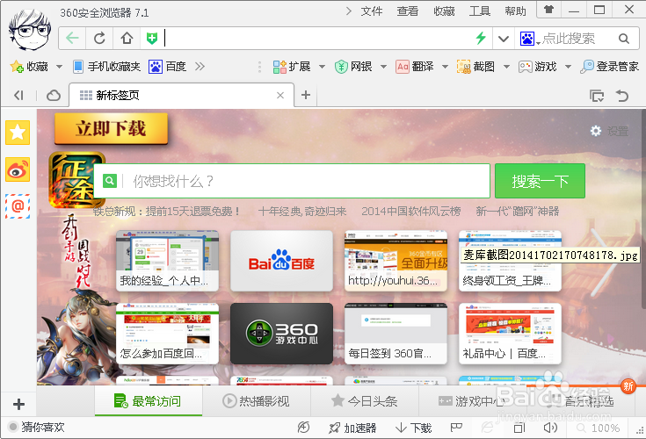
Task: Add a sidebar app with bottom-left plus
Action: tap(18, 404)
